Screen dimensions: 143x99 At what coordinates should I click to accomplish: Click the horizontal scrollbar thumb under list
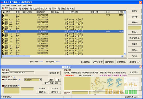[17, 56]
